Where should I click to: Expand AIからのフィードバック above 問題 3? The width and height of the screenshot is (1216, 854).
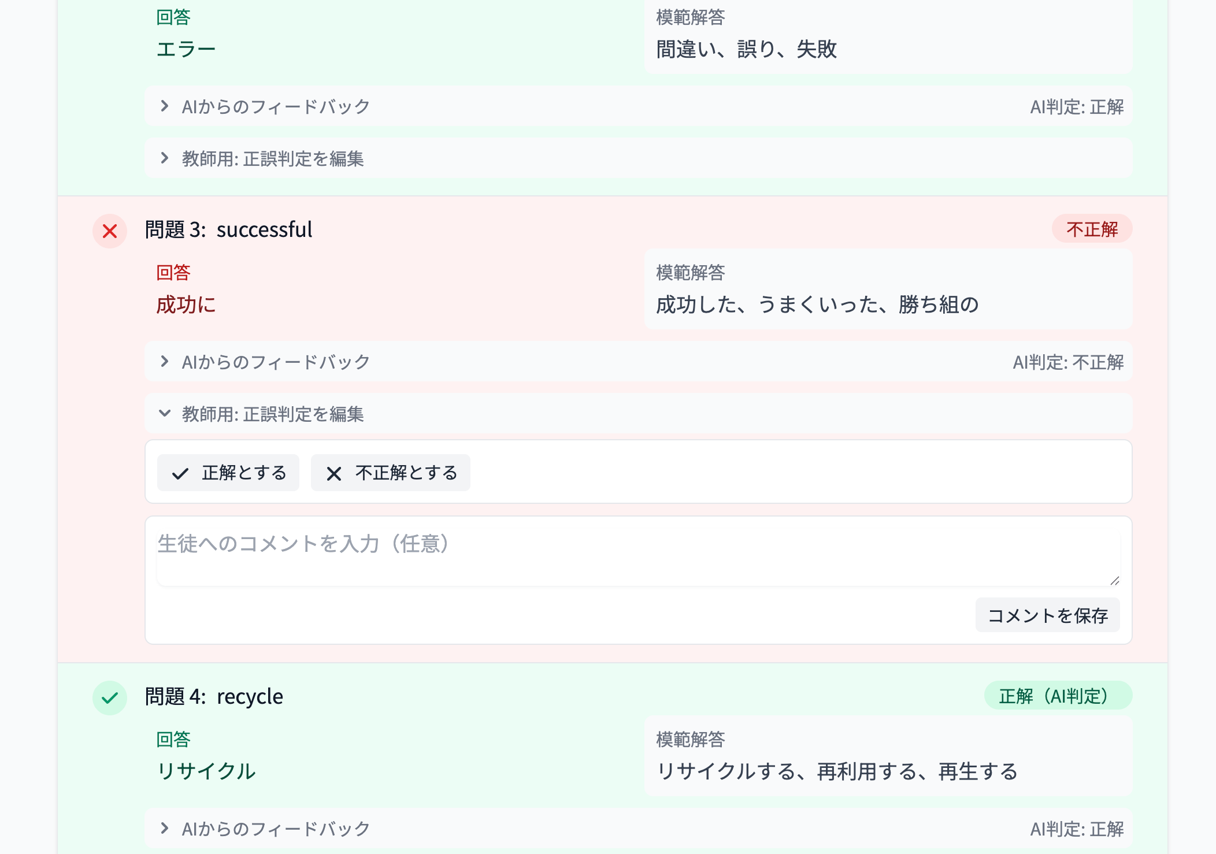click(x=638, y=106)
